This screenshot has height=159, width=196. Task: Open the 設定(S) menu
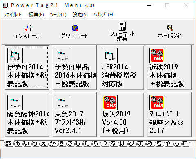coord(80,15)
